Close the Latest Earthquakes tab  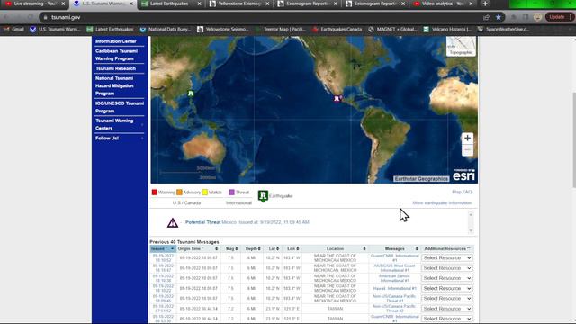[x=199, y=4]
